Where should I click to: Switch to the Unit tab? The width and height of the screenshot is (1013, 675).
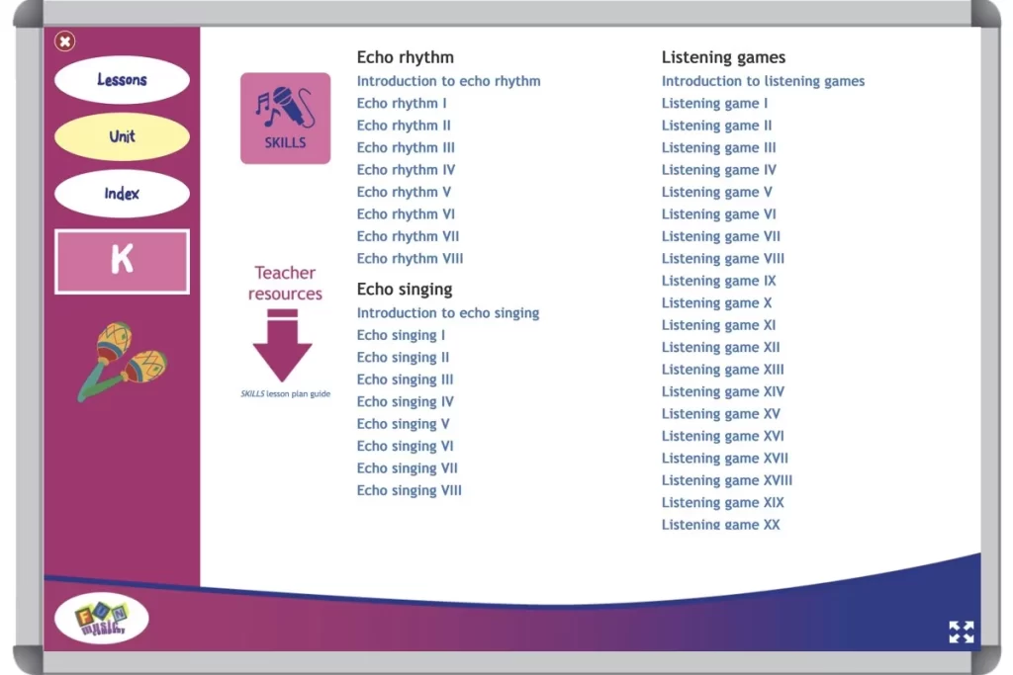tap(122, 136)
